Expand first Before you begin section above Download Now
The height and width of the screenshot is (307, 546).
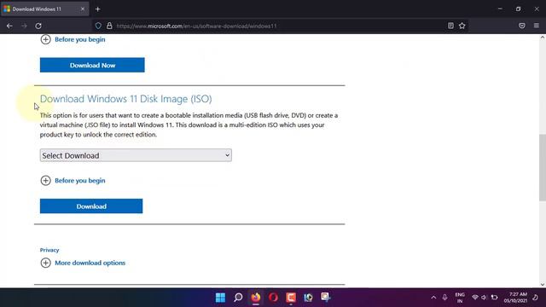point(73,39)
